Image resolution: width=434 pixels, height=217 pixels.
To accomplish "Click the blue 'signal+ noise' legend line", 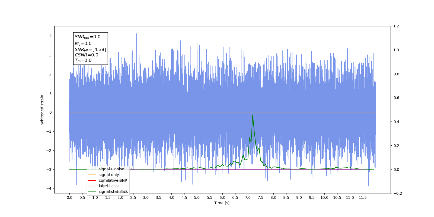I will pos(92,169).
